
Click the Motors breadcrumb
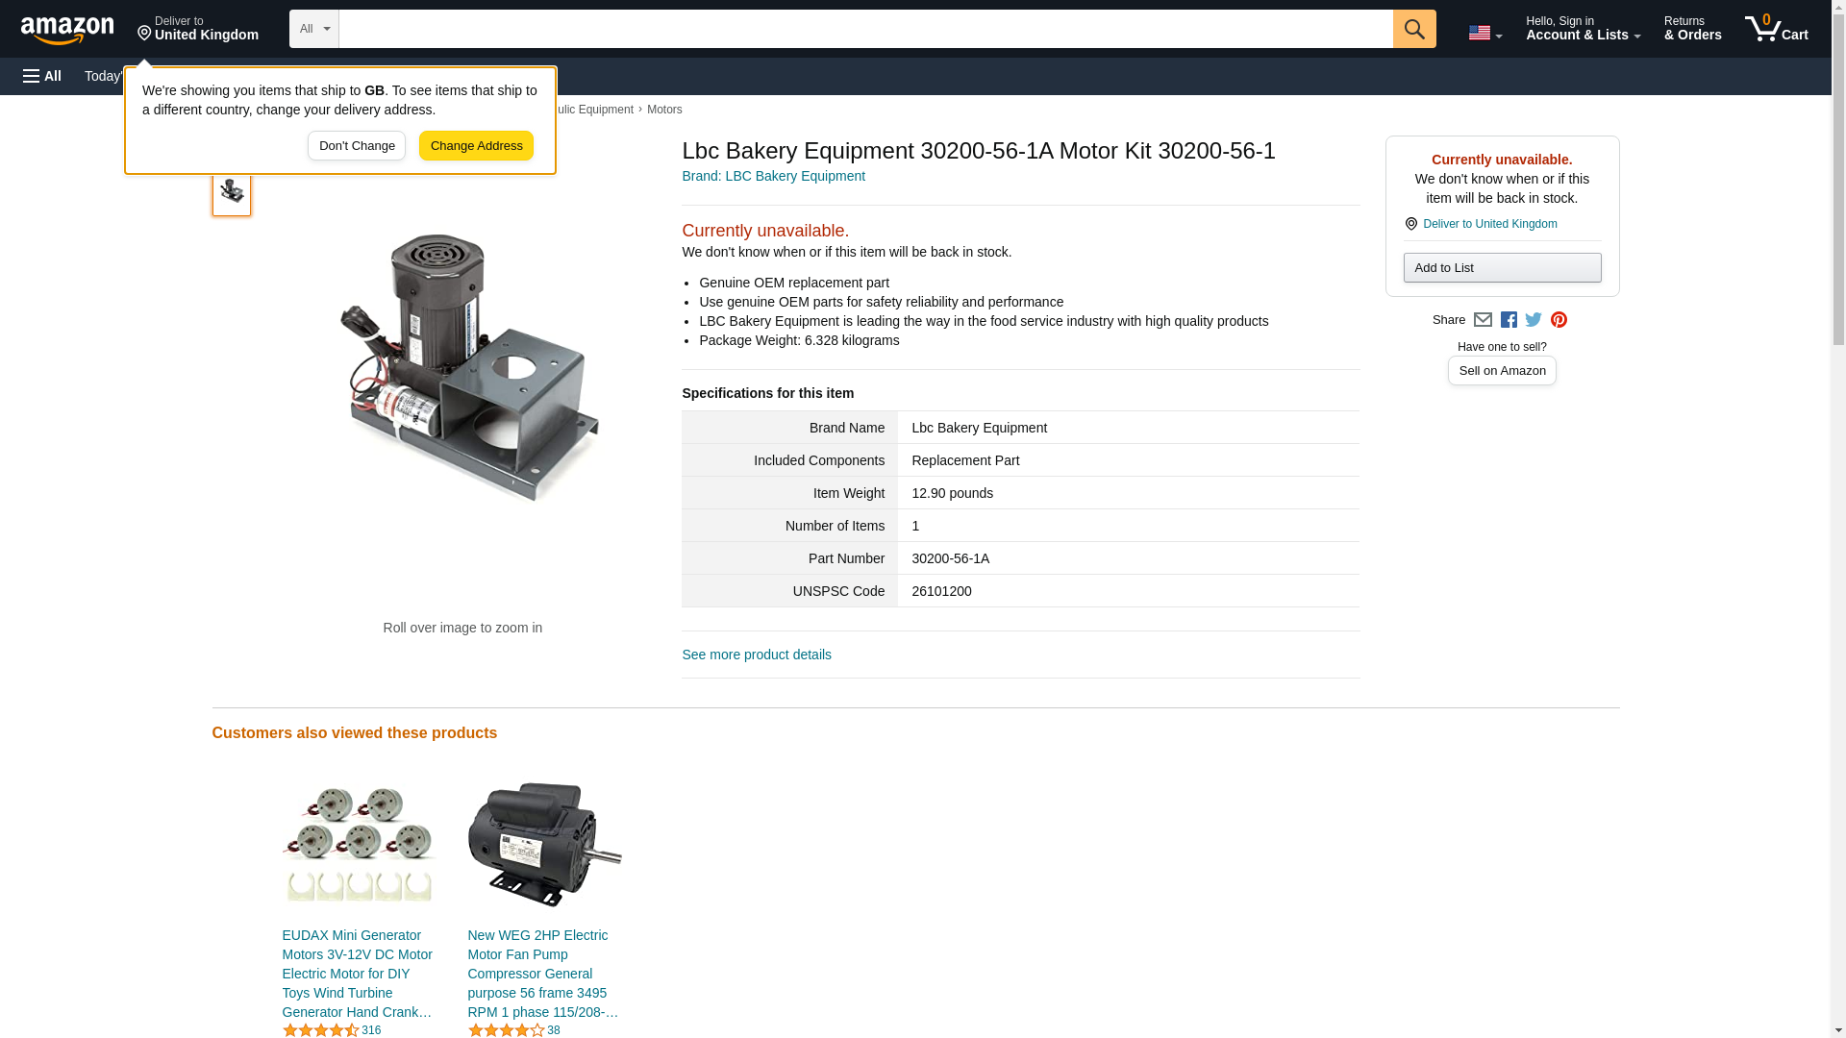664,110
